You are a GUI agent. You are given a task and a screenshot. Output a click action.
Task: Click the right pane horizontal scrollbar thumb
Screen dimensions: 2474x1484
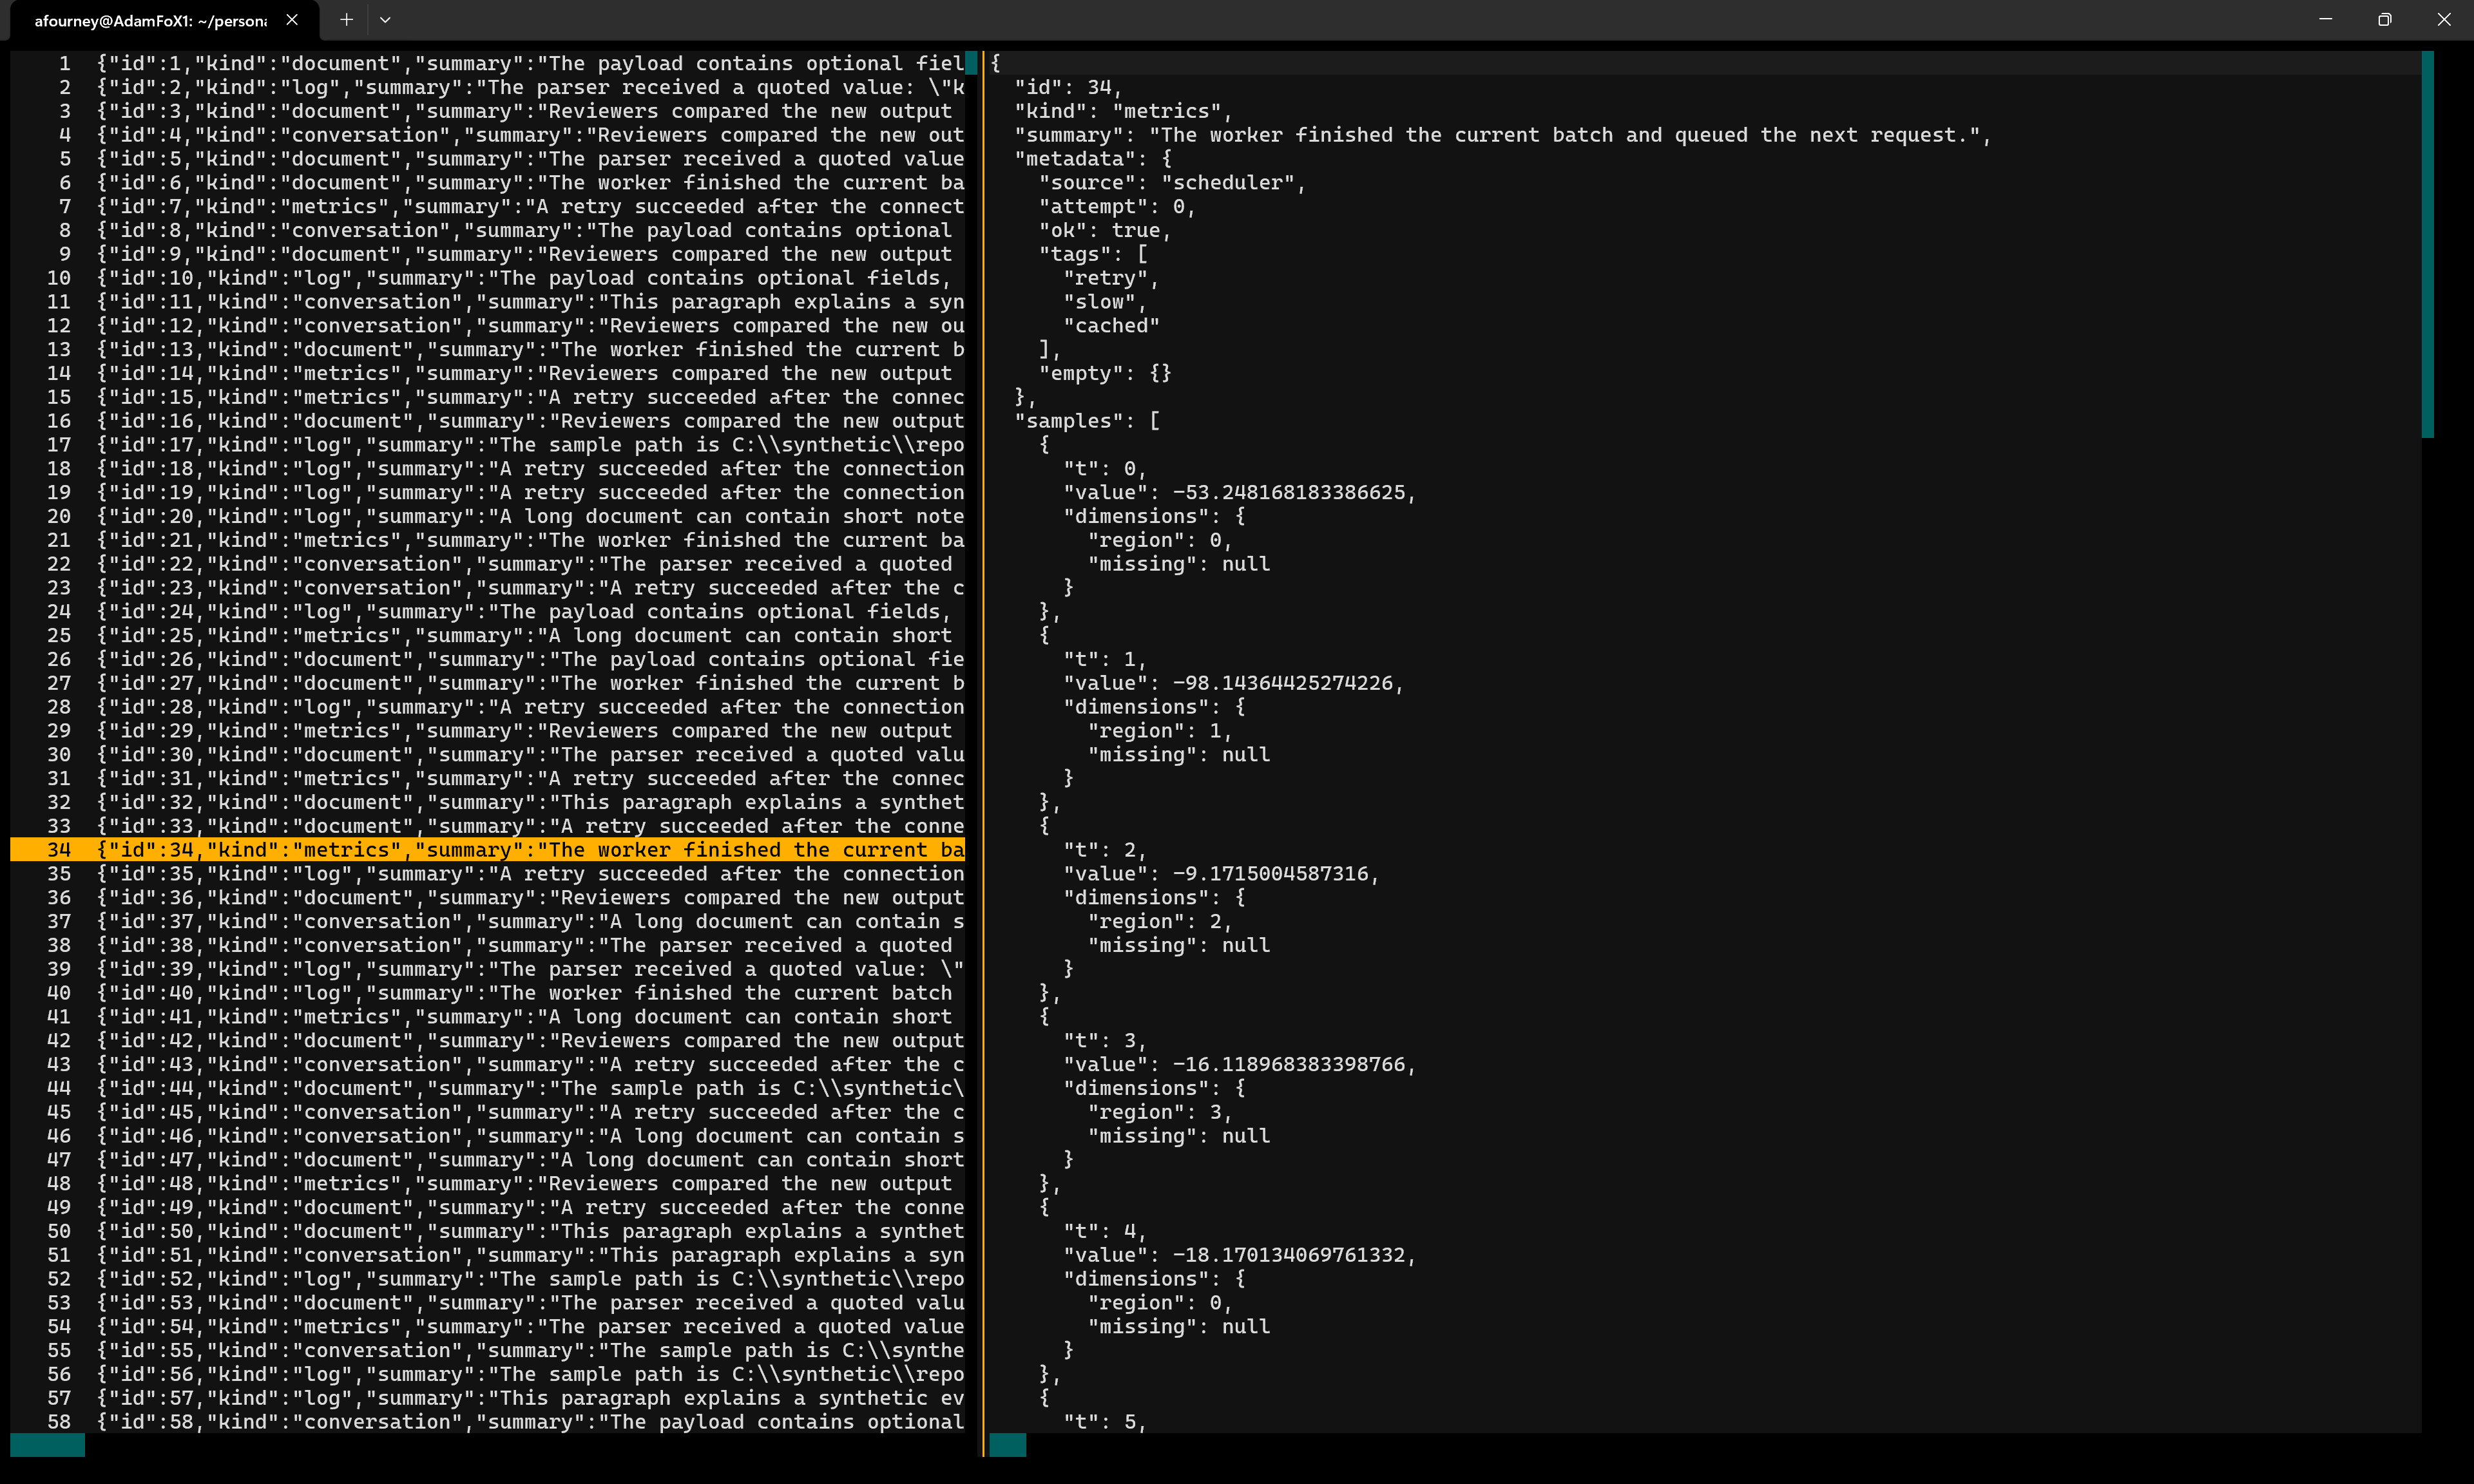1007,1445
